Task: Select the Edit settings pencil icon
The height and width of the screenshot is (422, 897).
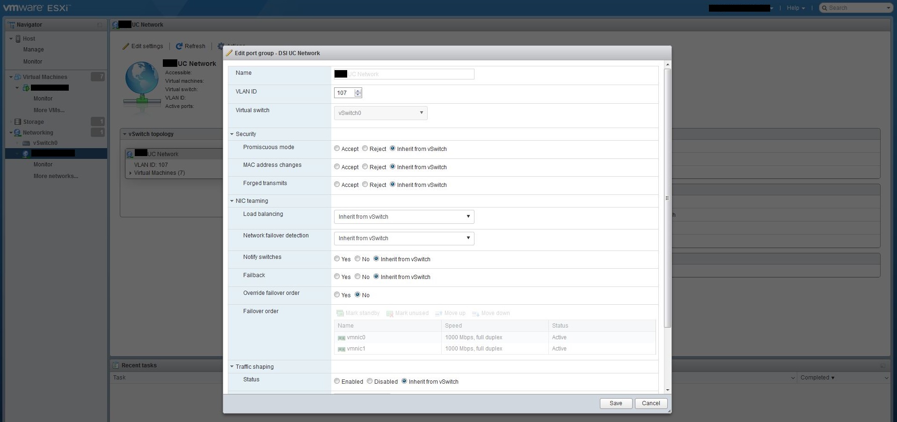Action: (125, 46)
